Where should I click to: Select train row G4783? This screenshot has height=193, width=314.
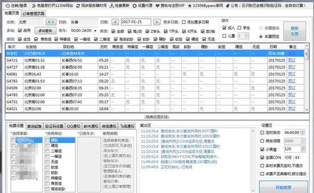[x=155, y=81]
